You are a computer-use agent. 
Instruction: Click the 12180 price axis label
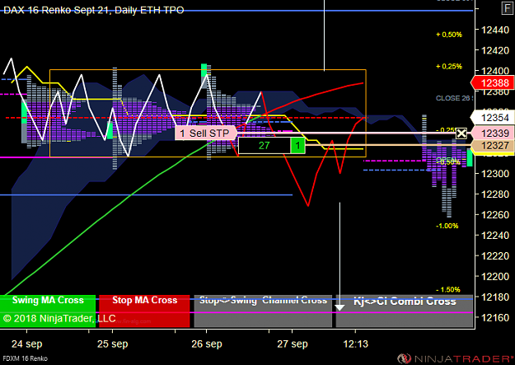coord(495,297)
